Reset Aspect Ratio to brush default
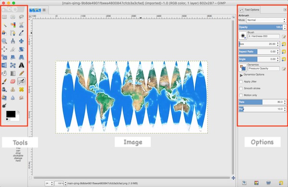The width and height of the screenshot is (288, 187). point(284,52)
